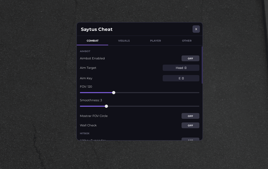The height and width of the screenshot is (169, 268).
Task: Open the Aim Key dropdown showing E
Action: point(181,78)
